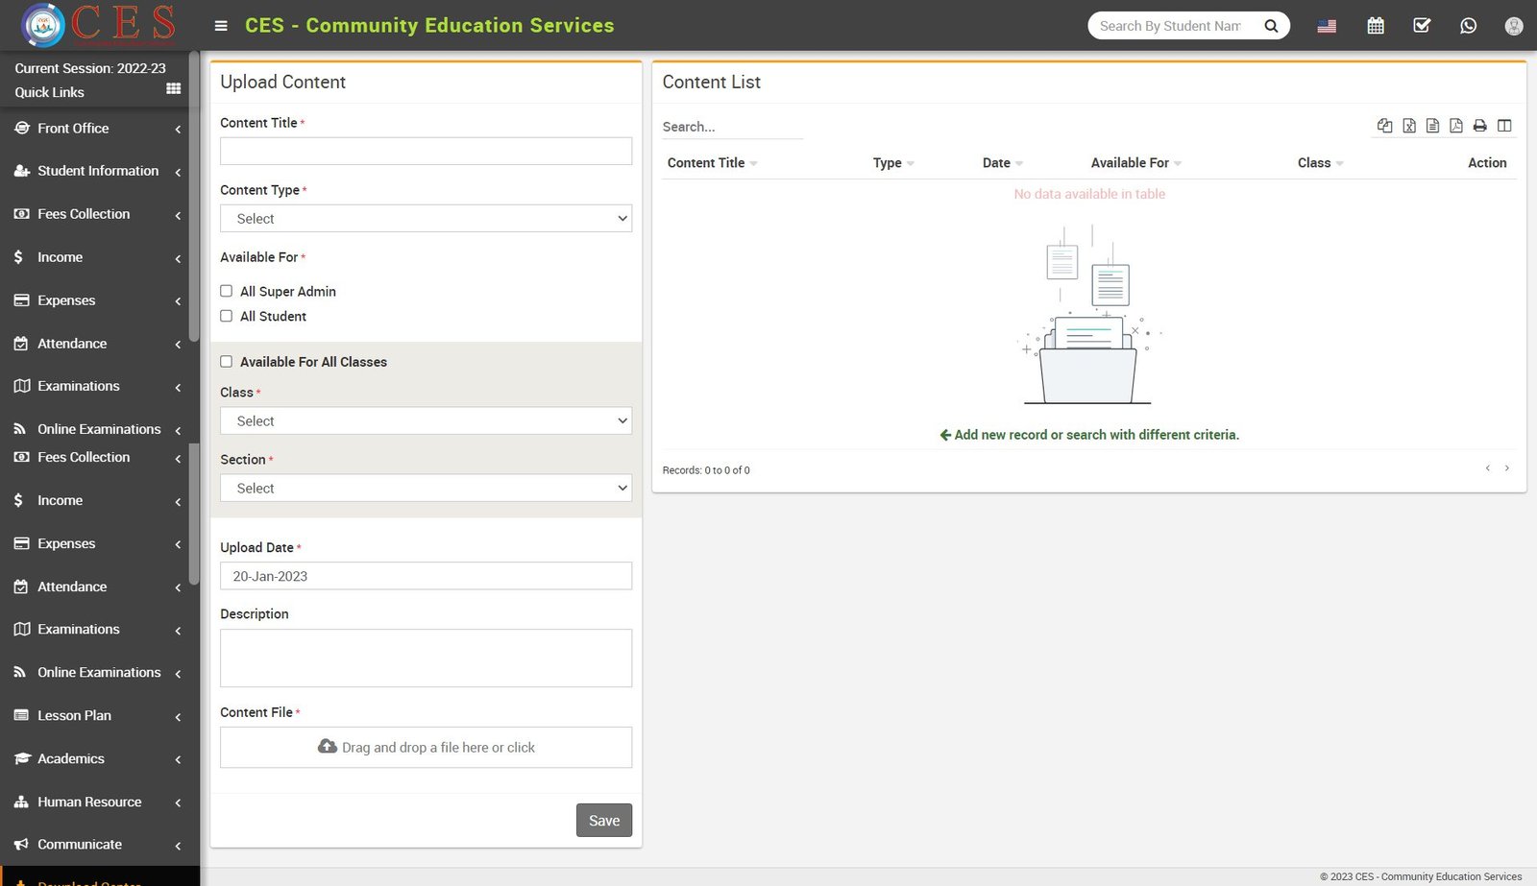The width and height of the screenshot is (1537, 886).
Task: Click the Human Resource sidebar icon
Action: click(x=21, y=802)
